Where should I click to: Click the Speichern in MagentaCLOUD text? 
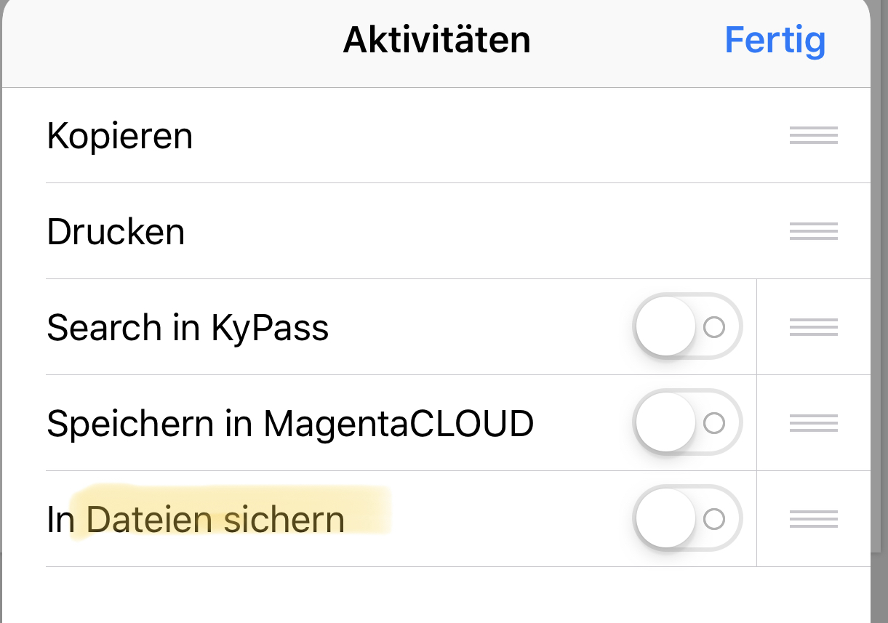(x=290, y=424)
